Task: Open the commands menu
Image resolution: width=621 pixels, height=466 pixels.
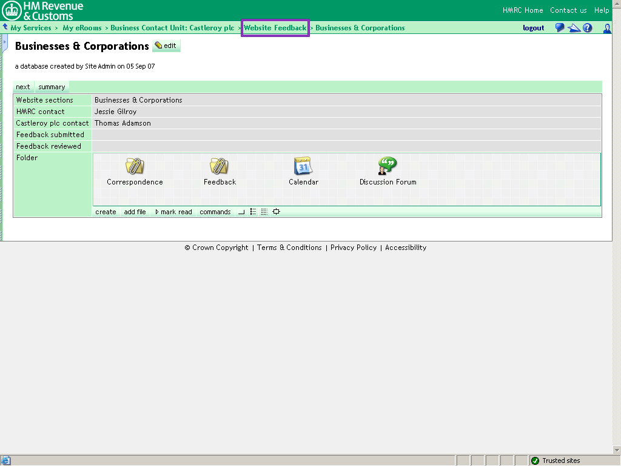Action: 215,212
